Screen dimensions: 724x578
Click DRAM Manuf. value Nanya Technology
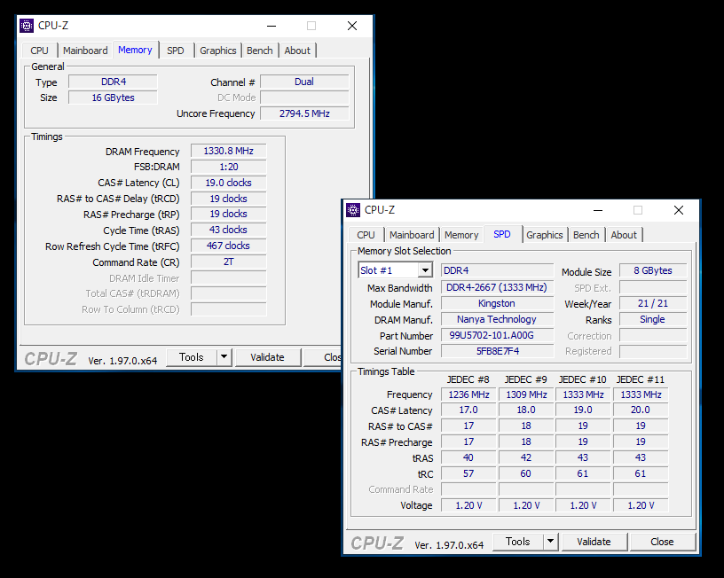point(497,319)
